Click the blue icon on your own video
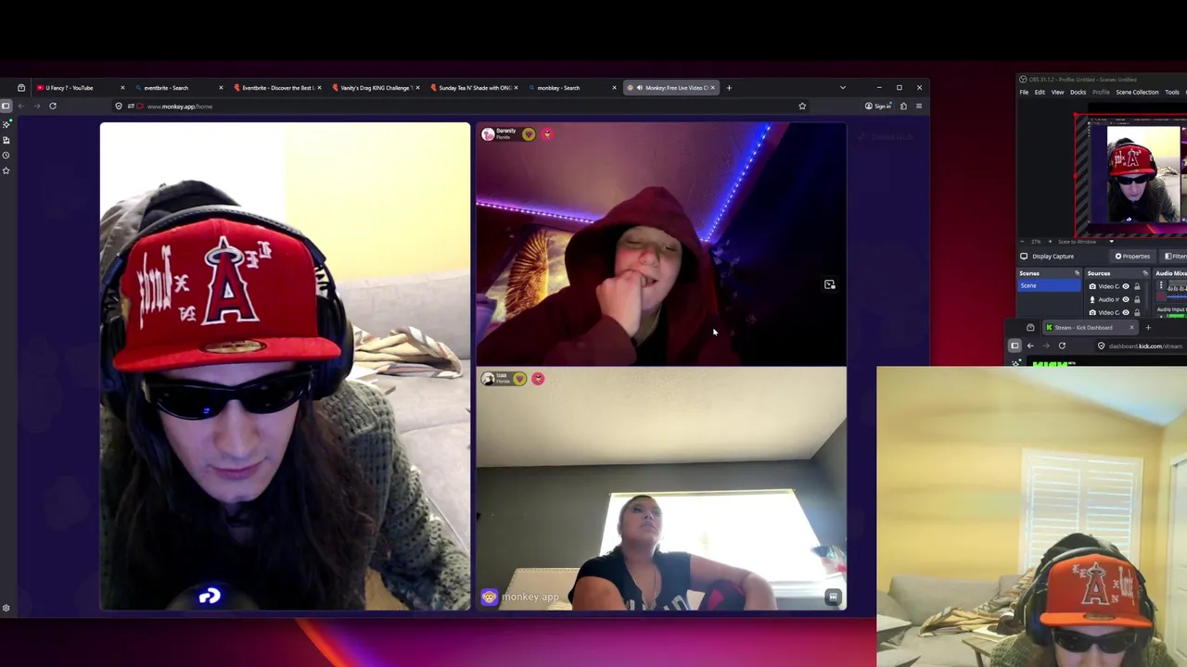The width and height of the screenshot is (1187, 667). click(210, 597)
